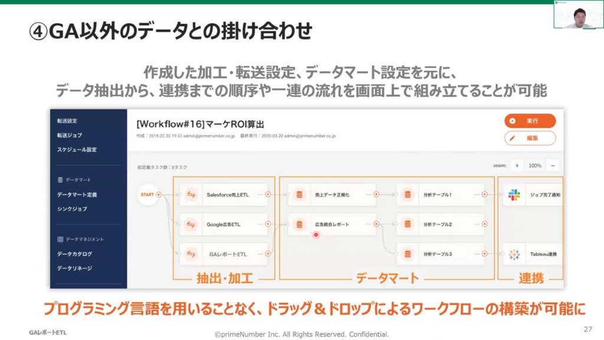The height and width of the screenshot is (340, 604).
Task: Open 転送設定 in the sidebar
Action: (67, 121)
